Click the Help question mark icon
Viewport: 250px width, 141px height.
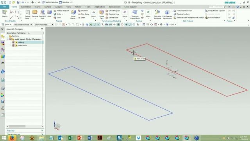(x=237, y=7)
